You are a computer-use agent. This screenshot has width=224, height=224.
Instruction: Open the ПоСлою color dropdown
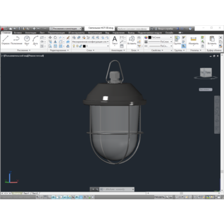(160, 38)
